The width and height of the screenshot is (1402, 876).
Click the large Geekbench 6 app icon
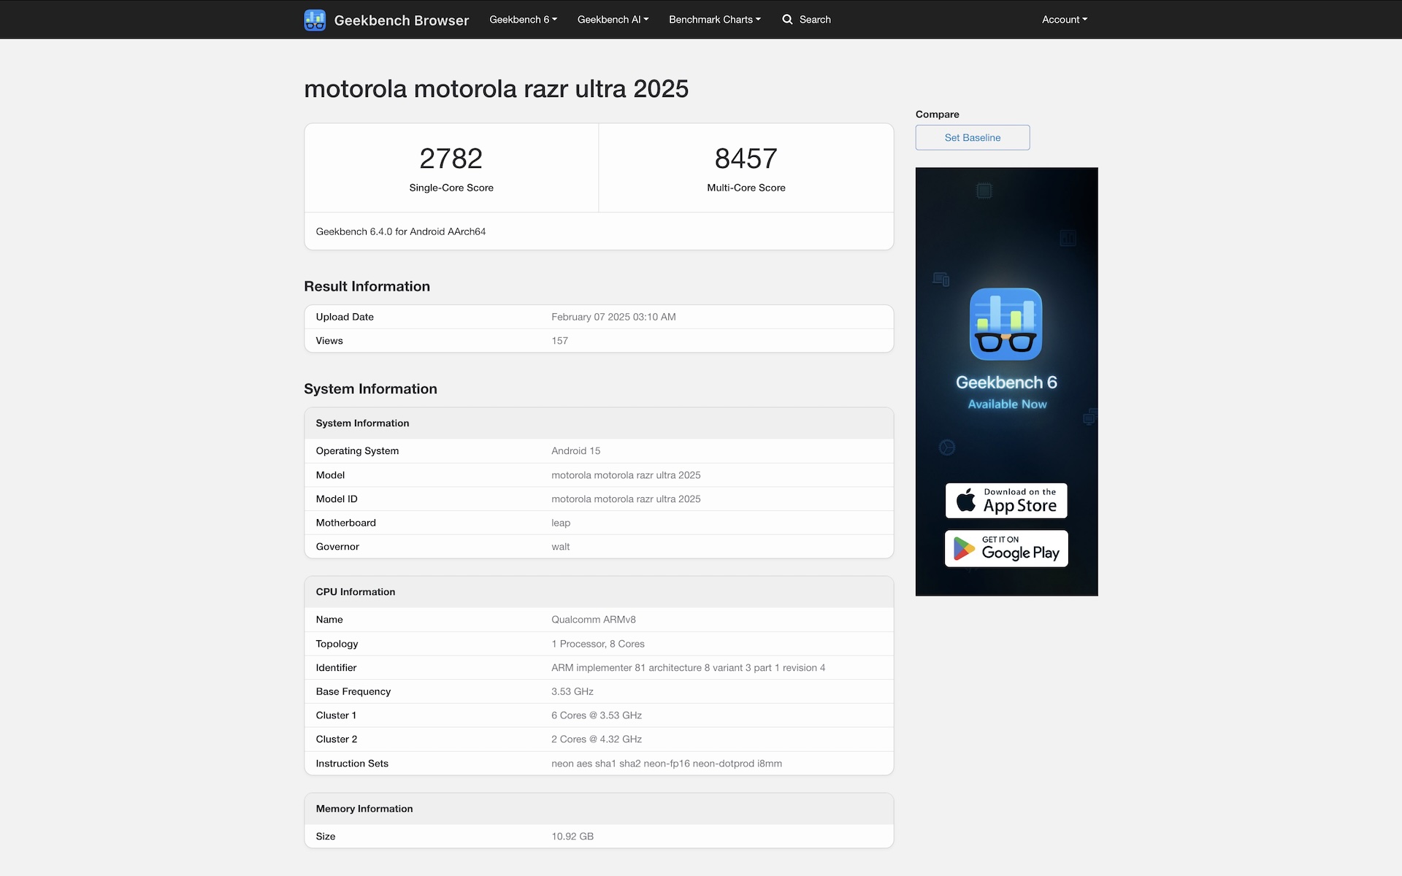pos(1005,324)
